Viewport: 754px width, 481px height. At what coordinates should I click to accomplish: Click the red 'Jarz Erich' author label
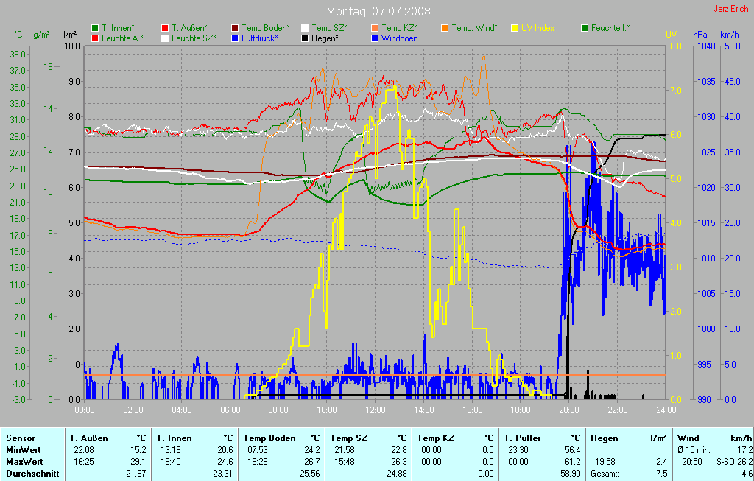[x=730, y=9]
